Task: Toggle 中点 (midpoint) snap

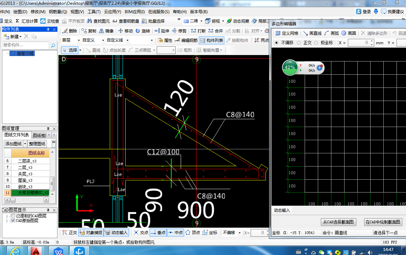Action: [176, 233]
